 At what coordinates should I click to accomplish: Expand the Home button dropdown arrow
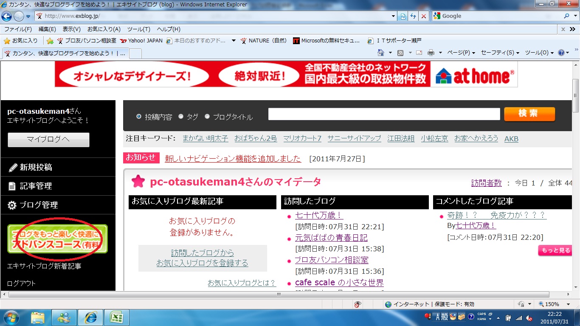click(390, 53)
